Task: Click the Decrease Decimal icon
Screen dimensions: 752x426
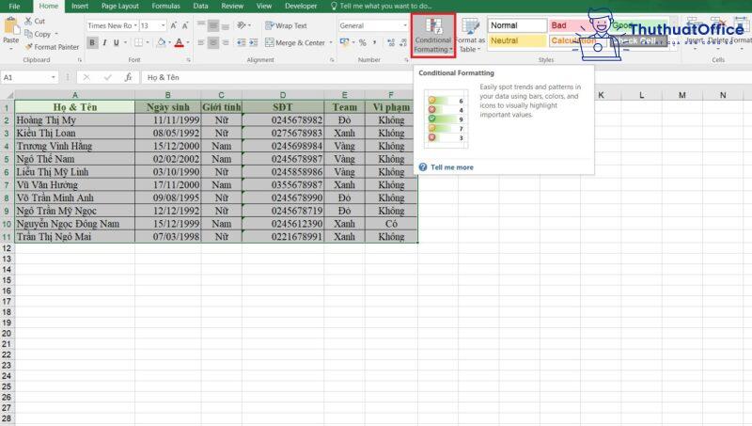Action: (x=403, y=42)
